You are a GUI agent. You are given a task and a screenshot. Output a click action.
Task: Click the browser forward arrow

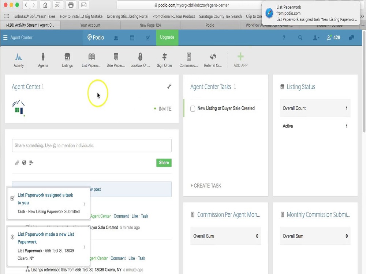coord(34,5)
